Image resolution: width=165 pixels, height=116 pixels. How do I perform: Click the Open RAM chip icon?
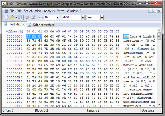tap(27, 18)
